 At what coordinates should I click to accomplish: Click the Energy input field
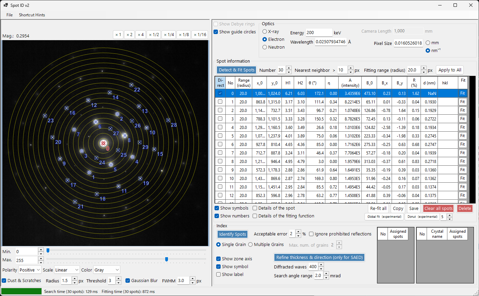[319, 33]
